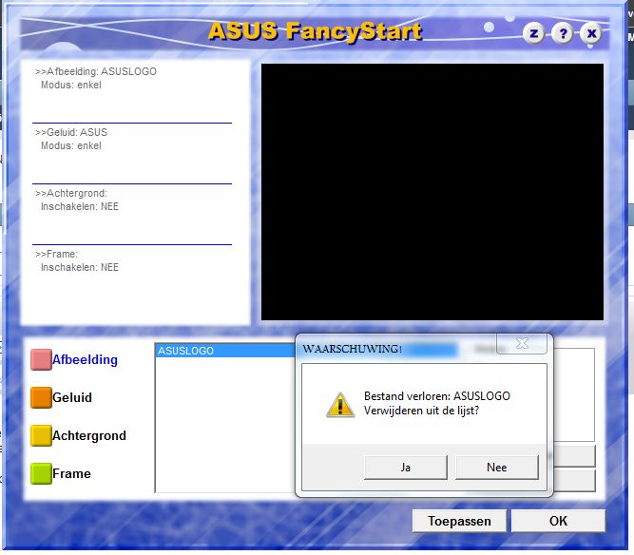Switch to the Frame section
This screenshot has width=634, height=555.
click(71, 474)
